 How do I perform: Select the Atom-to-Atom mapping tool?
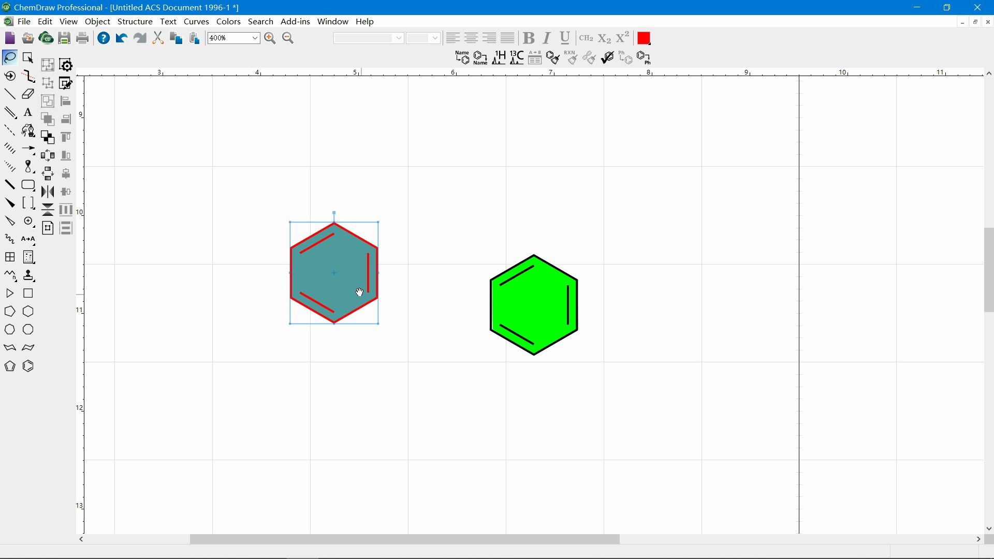(x=28, y=239)
